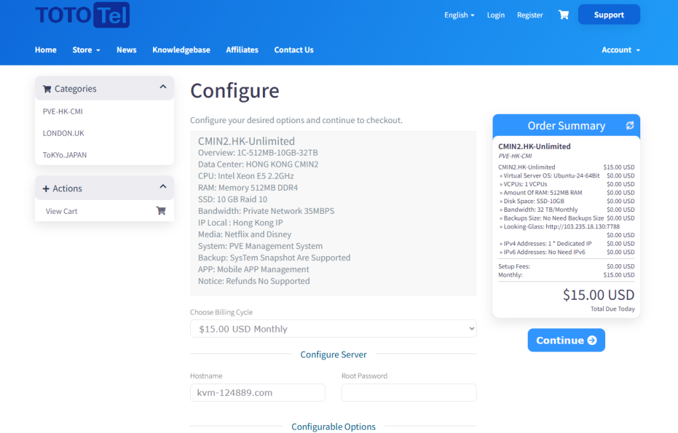Open the News page

[x=126, y=50]
